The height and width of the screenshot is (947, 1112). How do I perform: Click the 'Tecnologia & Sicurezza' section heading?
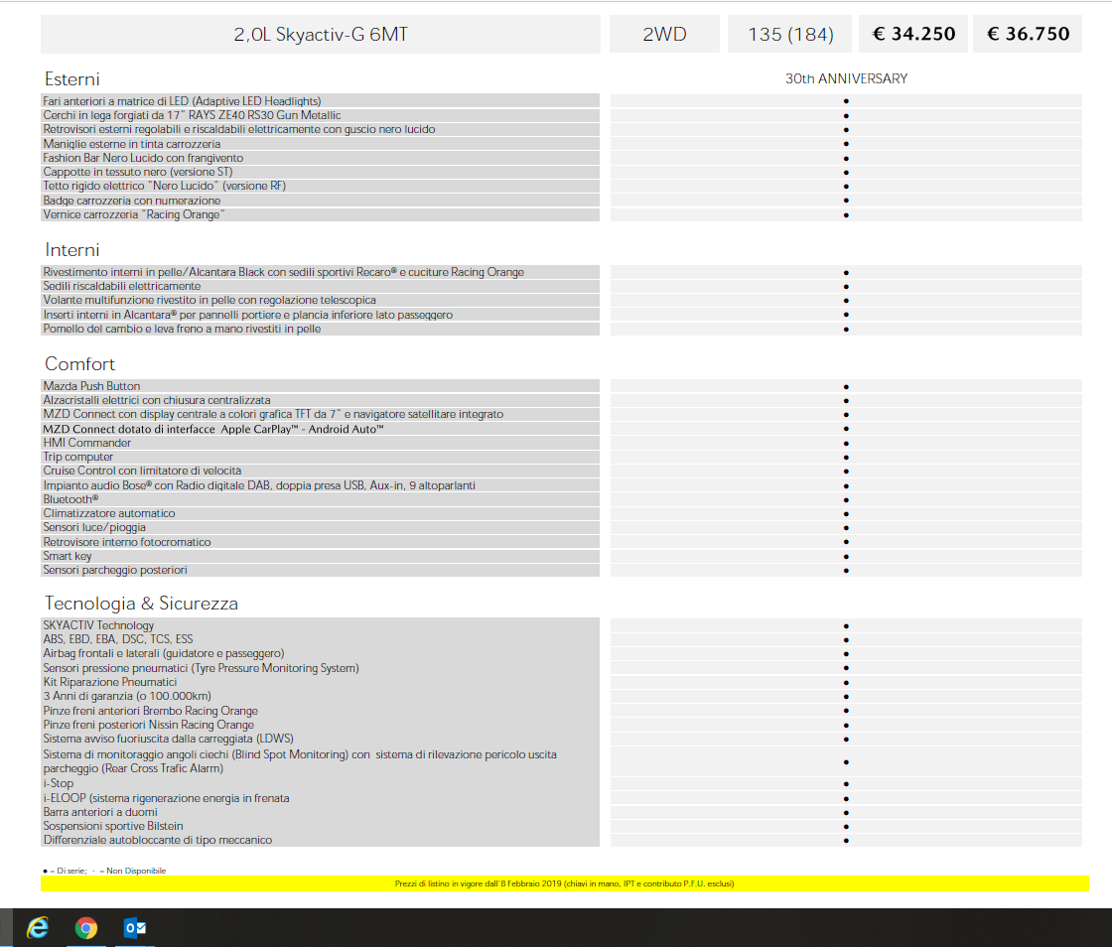click(142, 604)
